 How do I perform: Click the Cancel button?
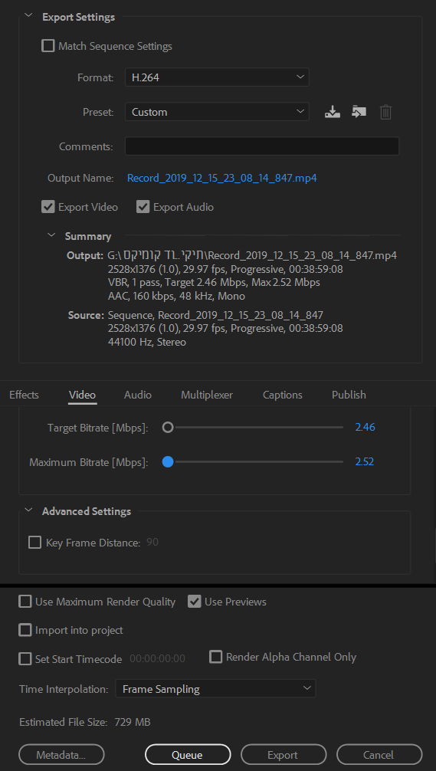point(379,755)
